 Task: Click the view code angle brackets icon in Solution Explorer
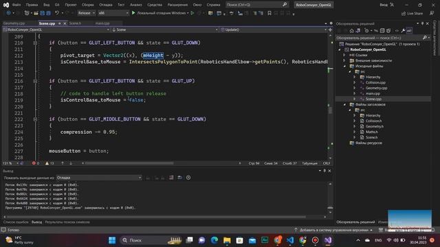click(397, 30)
